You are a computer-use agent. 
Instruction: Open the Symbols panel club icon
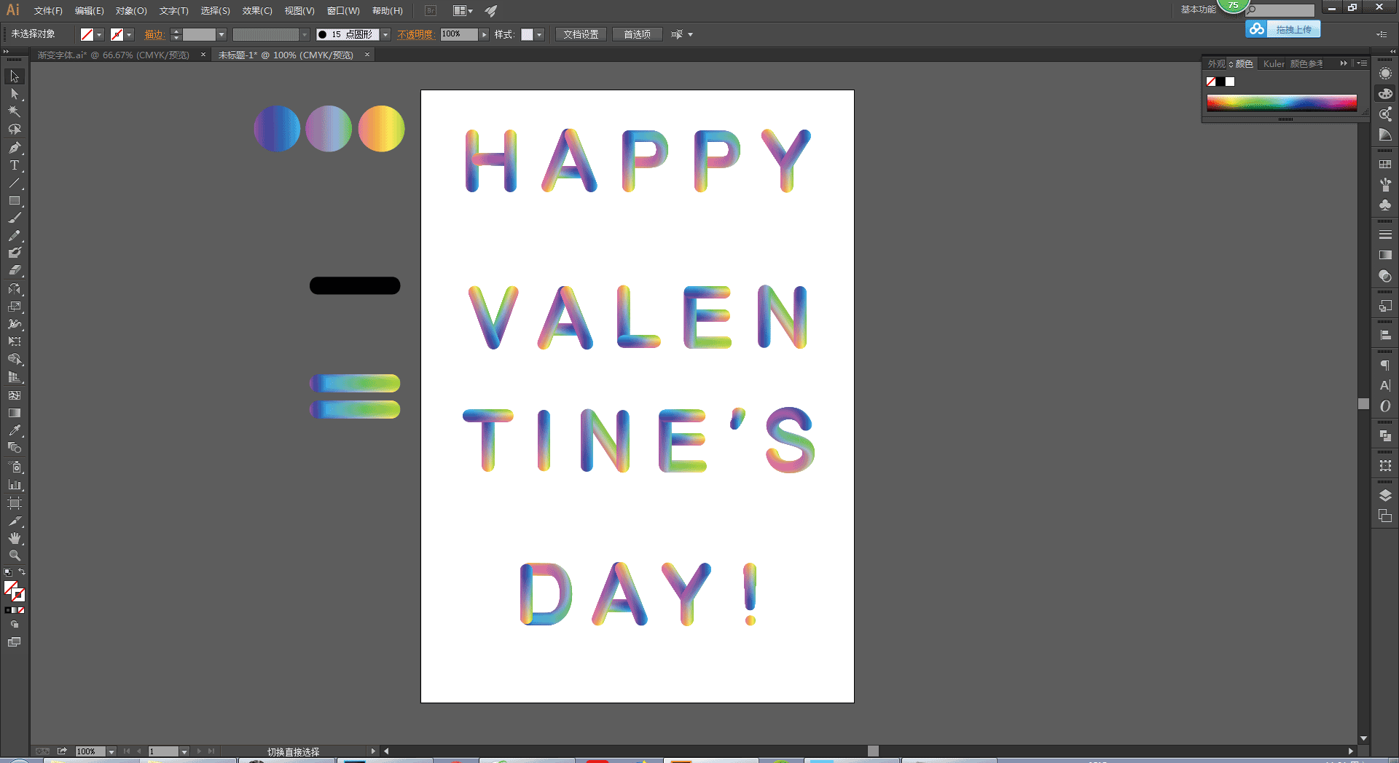point(1385,205)
